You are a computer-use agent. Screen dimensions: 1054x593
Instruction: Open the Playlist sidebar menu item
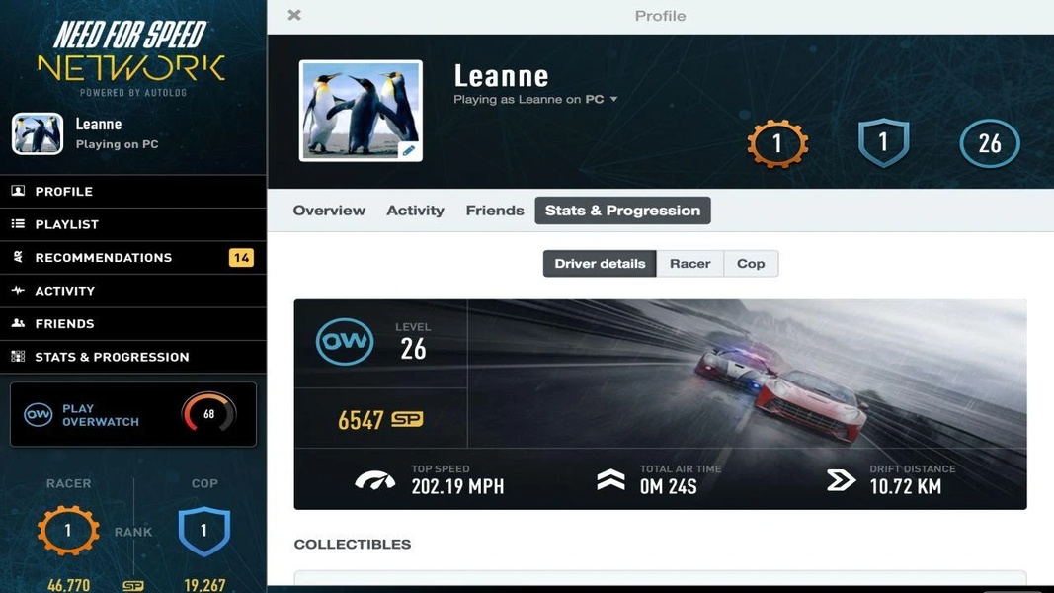click(x=133, y=224)
